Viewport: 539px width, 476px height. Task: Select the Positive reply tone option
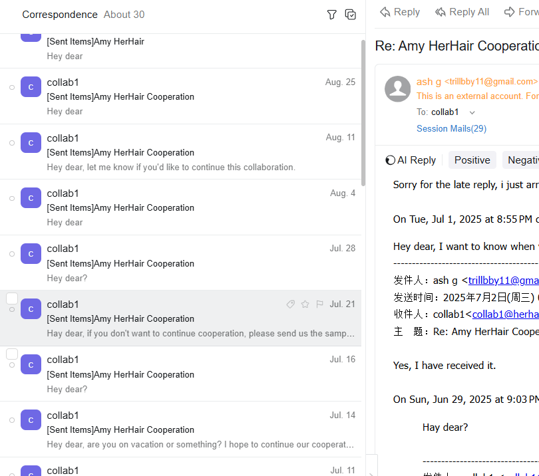point(472,160)
